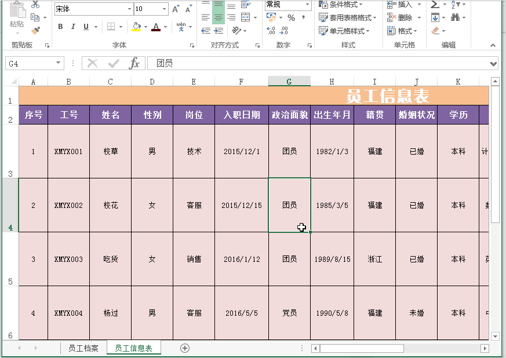Viewport: 506px width, 358px height.
Task: Open the number format 常规 dropdown
Action: tap(308, 5)
